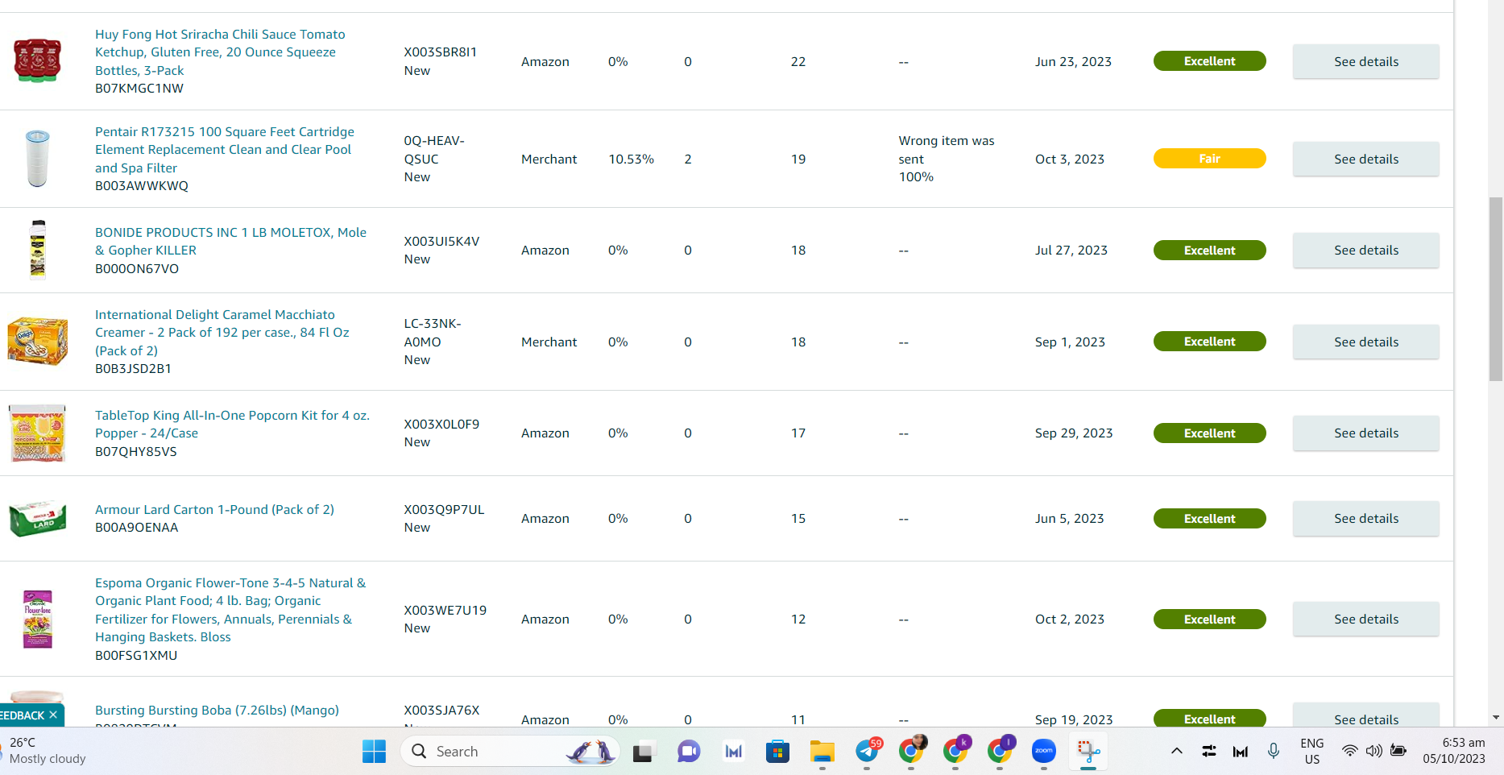Screen dimensions: 1504x775
Task: Click the microphone icon in system tray
Action: click(1274, 751)
